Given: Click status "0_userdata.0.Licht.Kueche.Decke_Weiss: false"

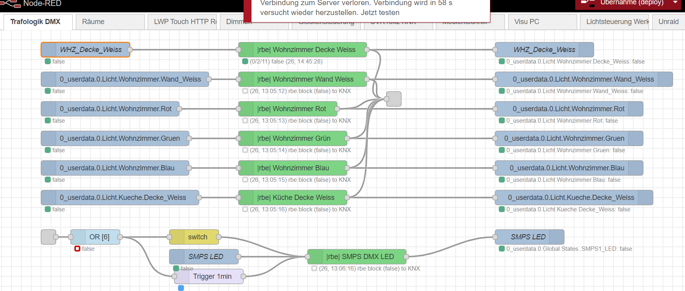Looking at the screenshot, I should (569, 209).
